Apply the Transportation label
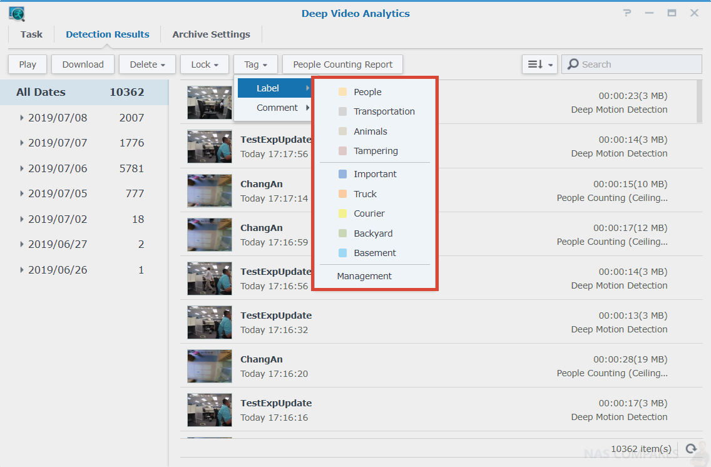The width and height of the screenshot is (711, 467). click(374, 111)
